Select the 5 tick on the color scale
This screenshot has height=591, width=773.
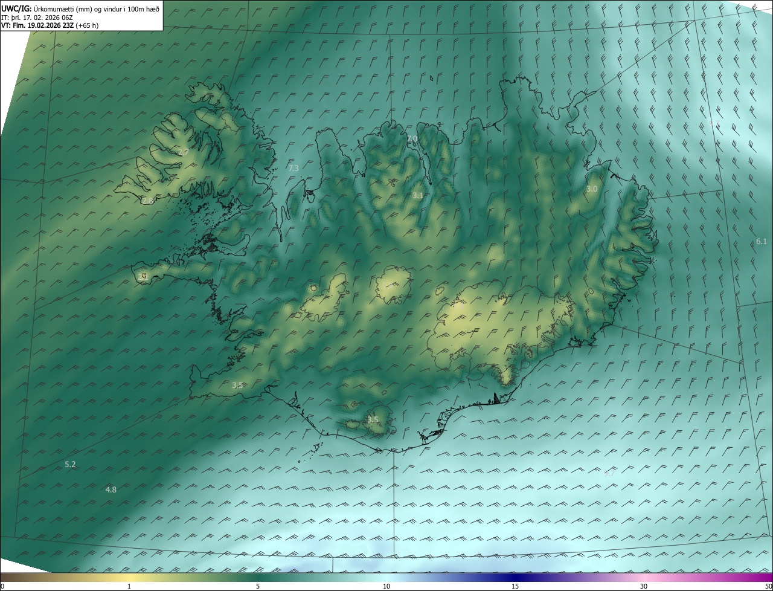click(258, 586)
